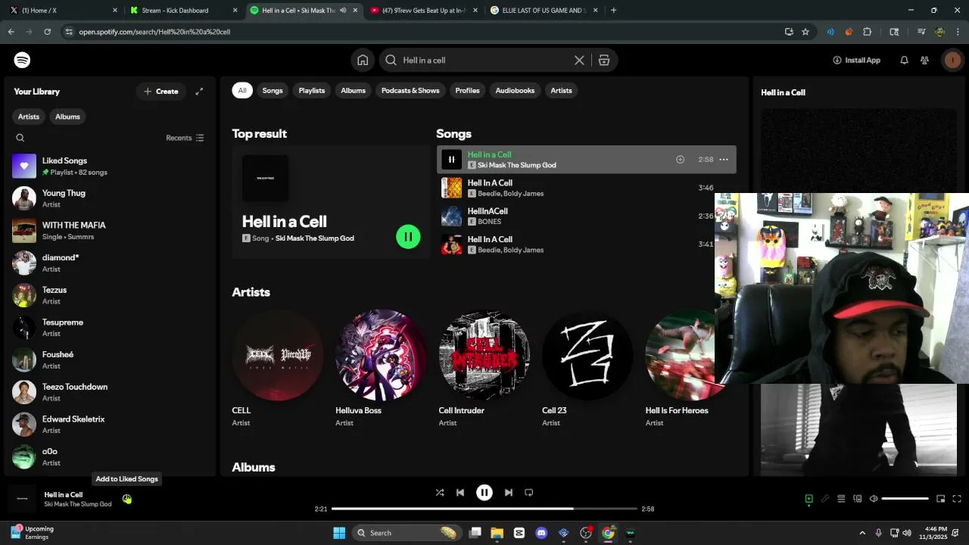The height and width of the screenshot is (545, 969).
Task: Filter results by Profiles
Action: point(467,91)
